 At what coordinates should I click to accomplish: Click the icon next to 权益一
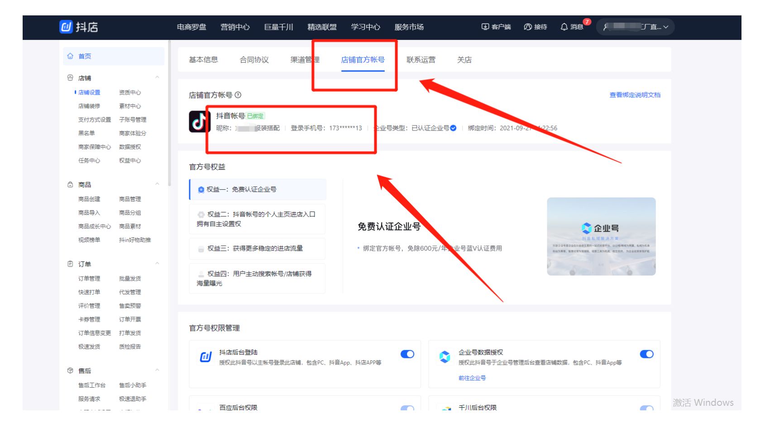pos(201,190)
